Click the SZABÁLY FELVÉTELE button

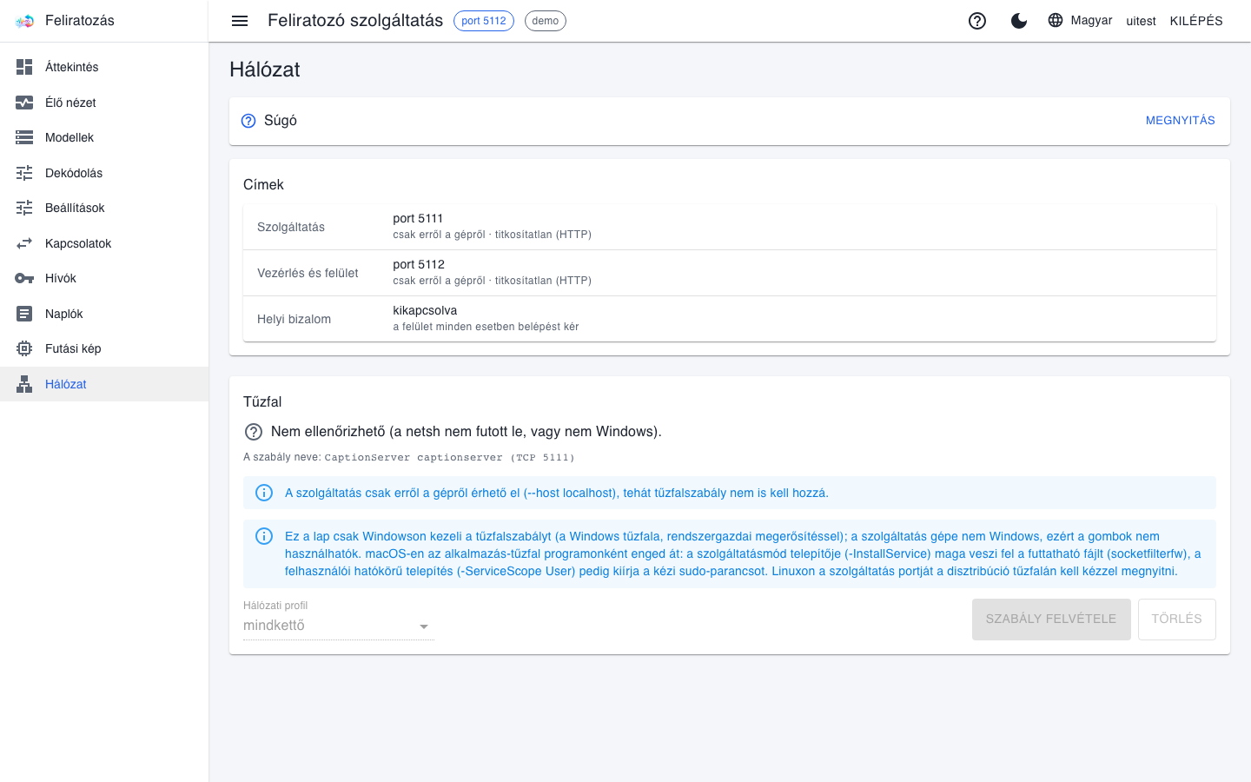click(x=1051, y=620)
